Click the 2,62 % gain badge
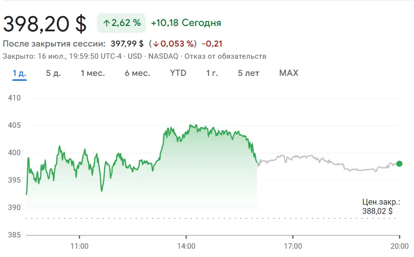This screenshot has height=257, width=414. [121, 23]
